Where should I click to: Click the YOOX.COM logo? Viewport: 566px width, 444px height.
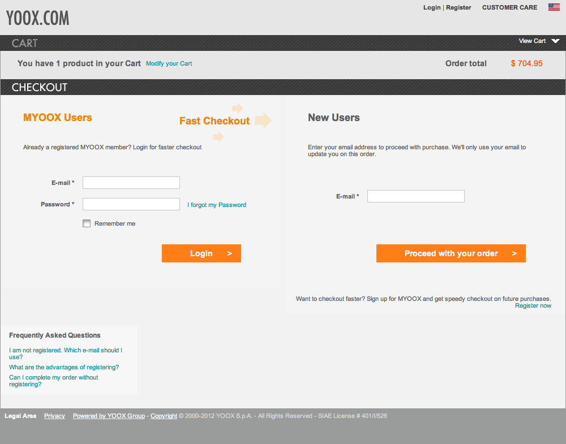[x=37, y=17]
